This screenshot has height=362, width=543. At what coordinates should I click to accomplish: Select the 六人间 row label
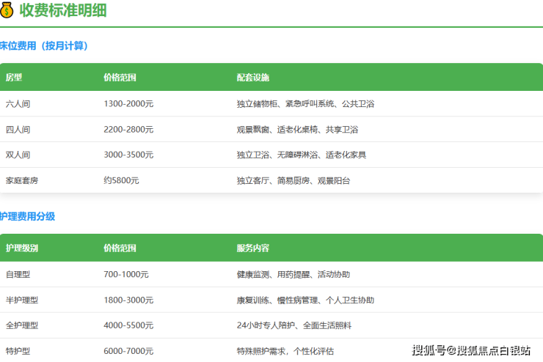(18, 104)
